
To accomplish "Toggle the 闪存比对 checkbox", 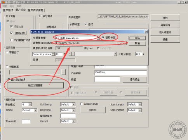I will click(12, 26).
